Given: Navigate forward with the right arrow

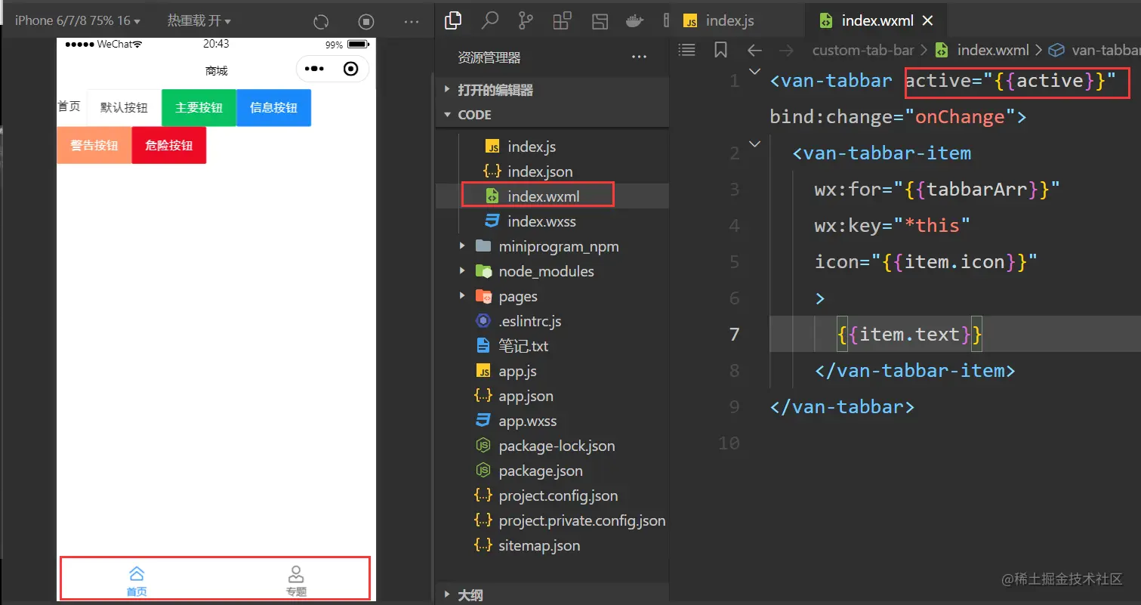Looking at the screenshot, I should point(786,50).
